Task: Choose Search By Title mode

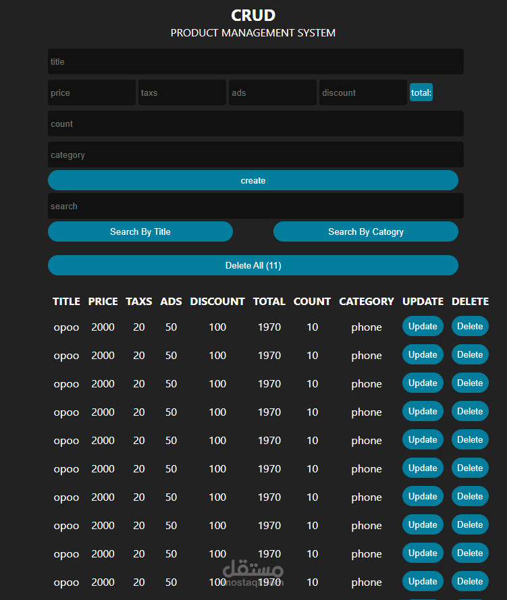Action: tap(140, 231)
